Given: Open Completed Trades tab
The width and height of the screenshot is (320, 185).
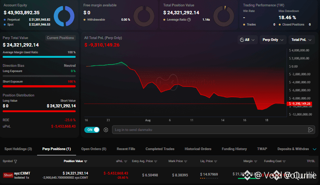Looking at the screenshot, I should tap(160, 149).
